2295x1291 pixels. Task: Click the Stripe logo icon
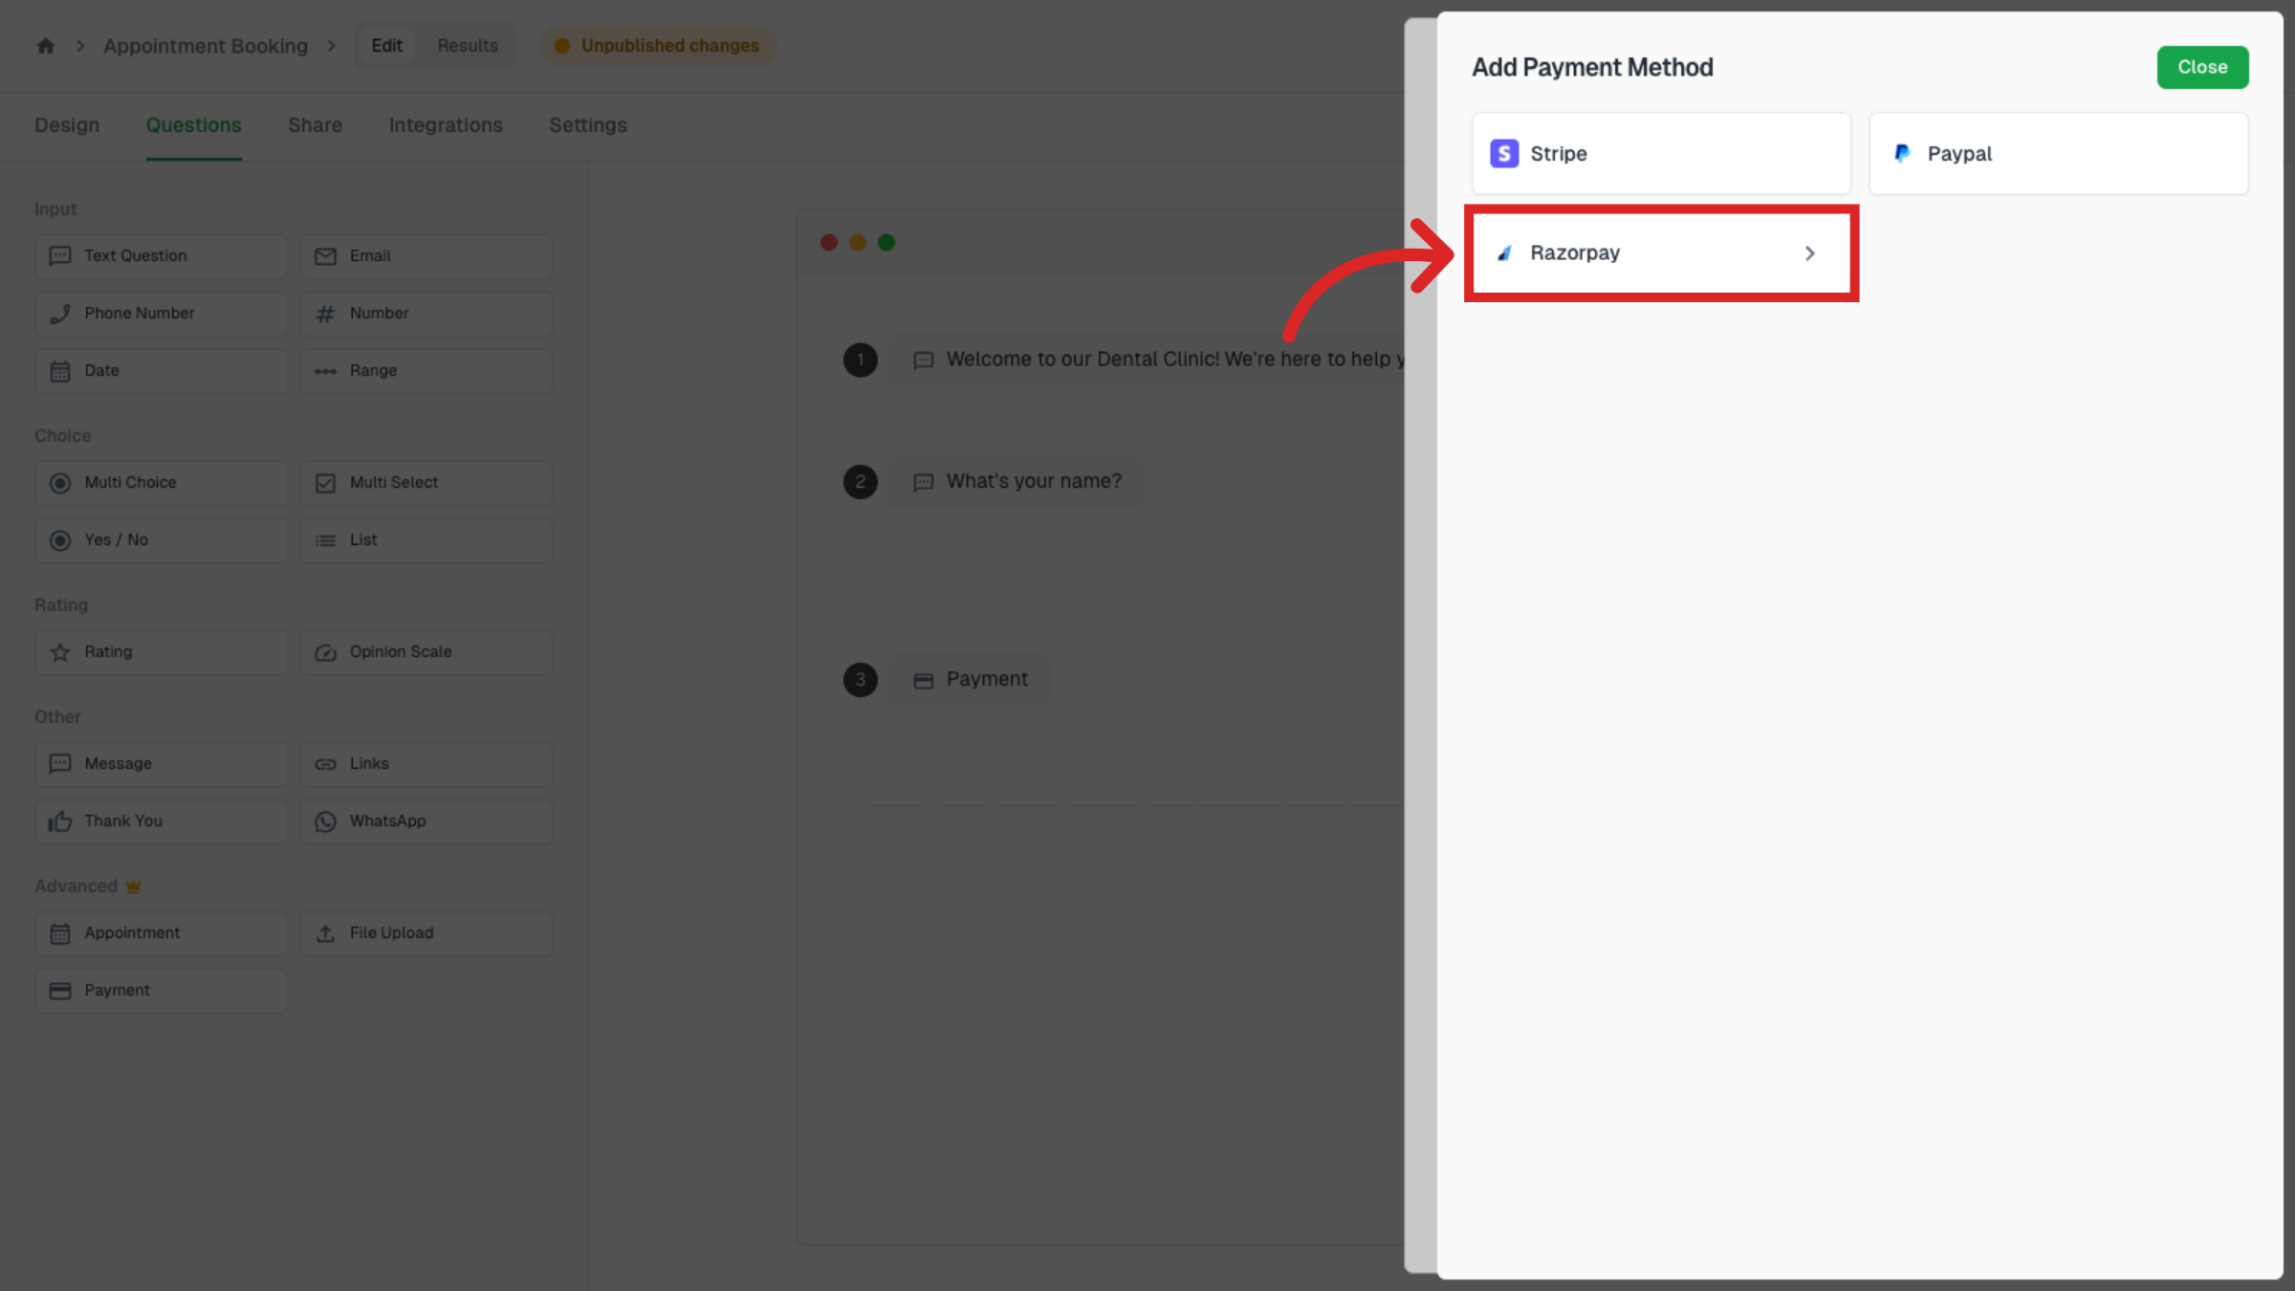[1504, 154]
